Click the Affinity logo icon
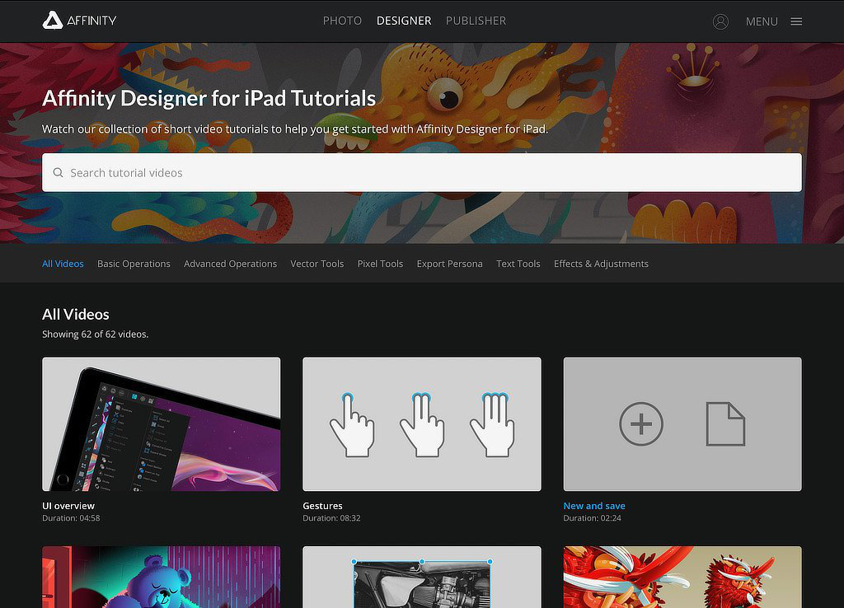 tap(53, 21)
